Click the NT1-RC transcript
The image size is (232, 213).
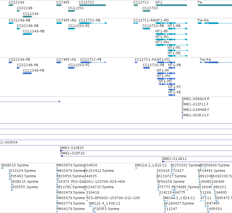(x=174, y=48)
